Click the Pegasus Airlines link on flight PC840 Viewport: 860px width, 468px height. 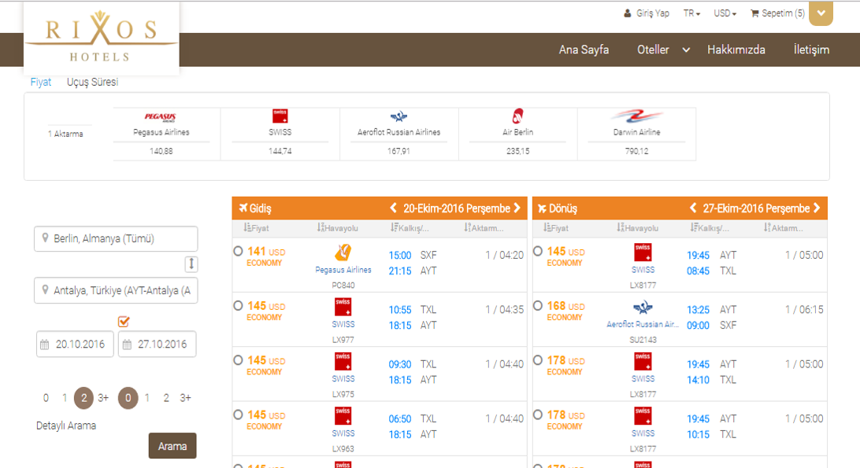(x=343, y=270)
